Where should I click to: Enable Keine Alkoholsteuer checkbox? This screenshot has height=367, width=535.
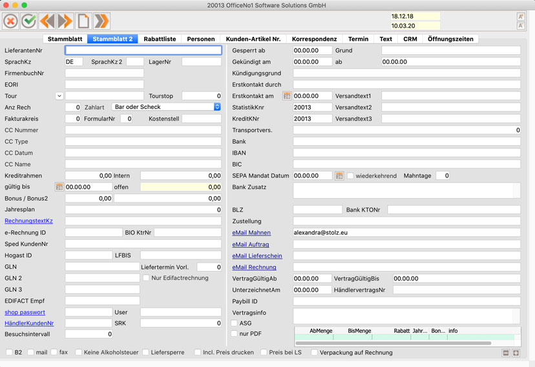click(78, 352)
